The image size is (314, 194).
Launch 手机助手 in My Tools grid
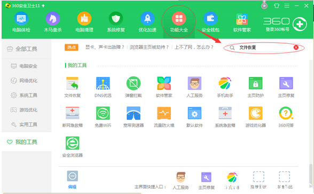pos(225,87)
